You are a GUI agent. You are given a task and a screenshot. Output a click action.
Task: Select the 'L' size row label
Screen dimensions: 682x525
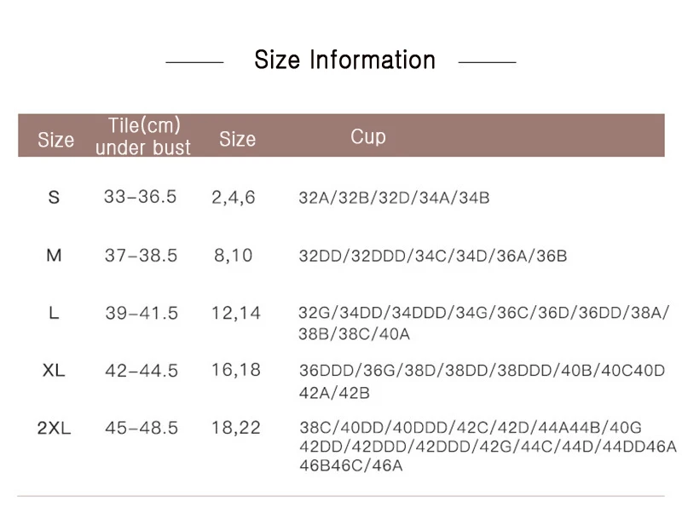tap(54, 313)
